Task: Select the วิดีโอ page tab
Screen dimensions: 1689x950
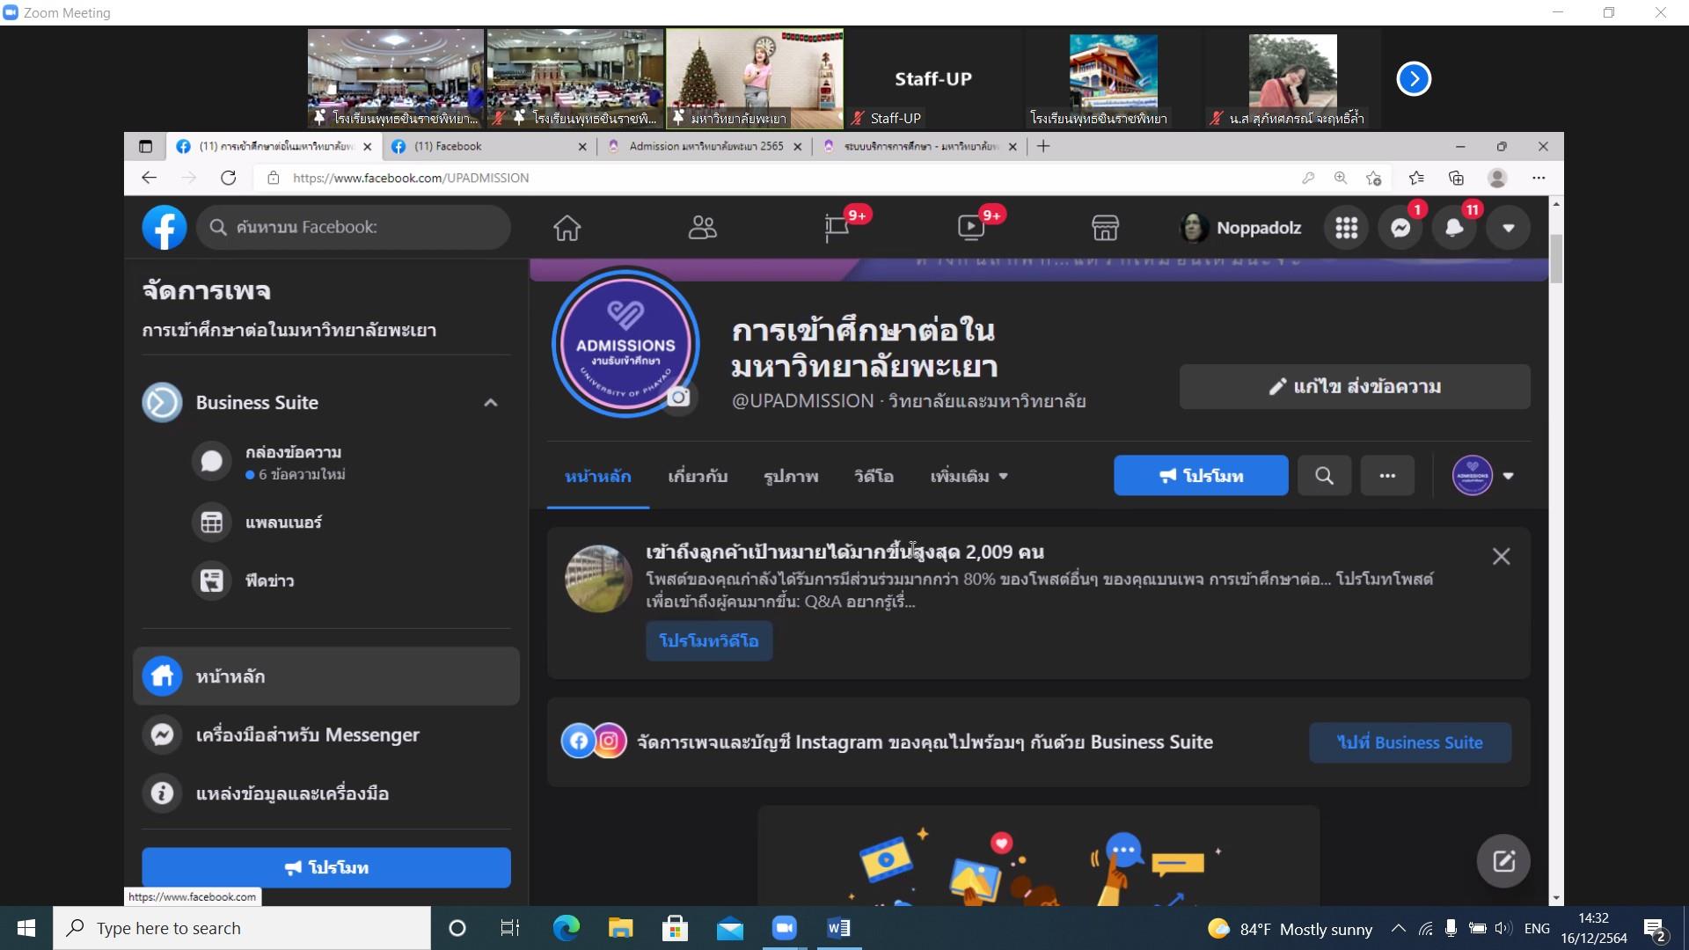Action: 874,477
